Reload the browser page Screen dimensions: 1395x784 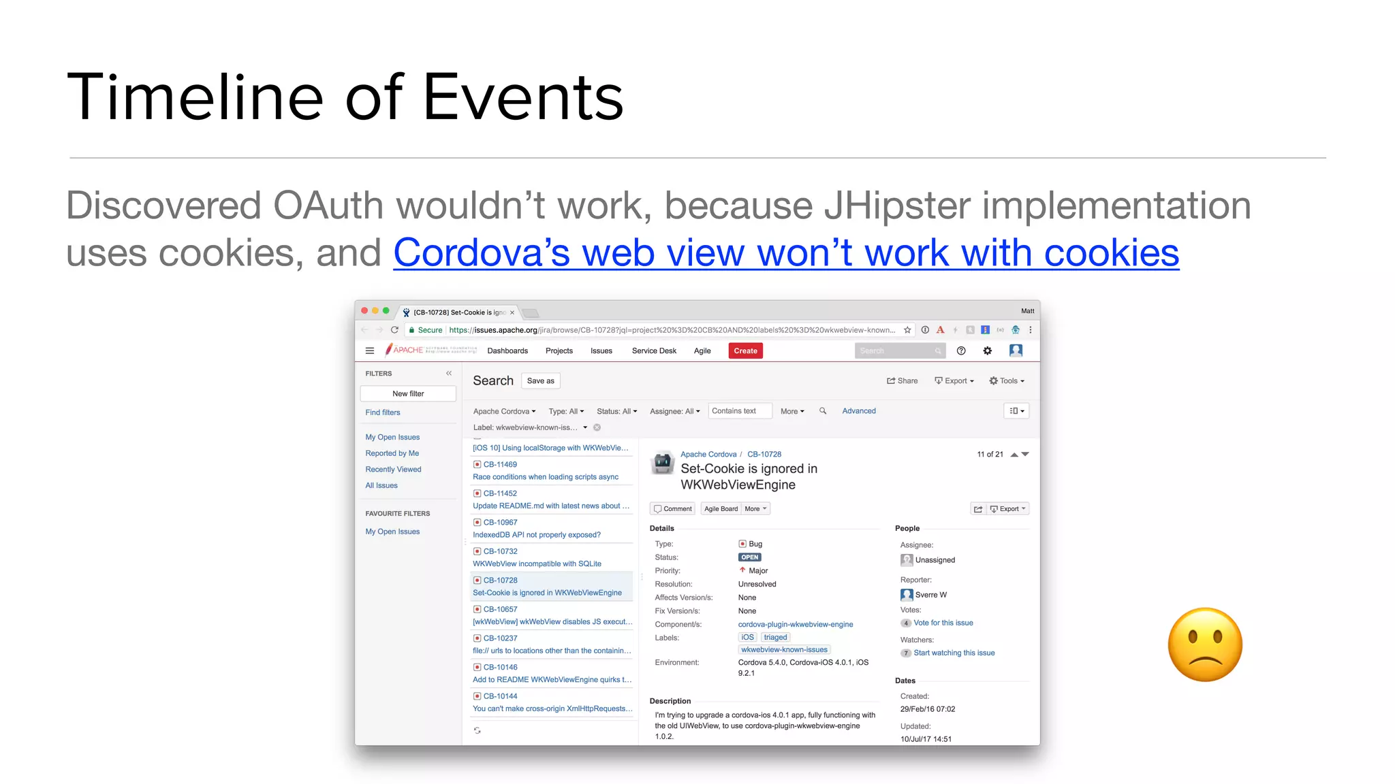pos(394,330)
